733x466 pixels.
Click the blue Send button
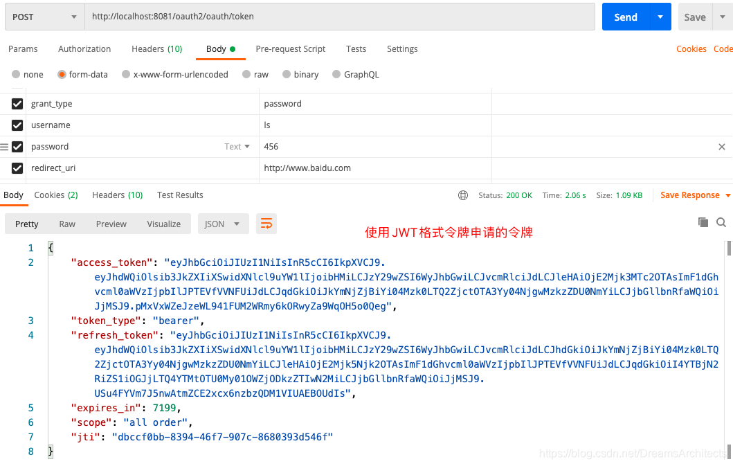626,17
